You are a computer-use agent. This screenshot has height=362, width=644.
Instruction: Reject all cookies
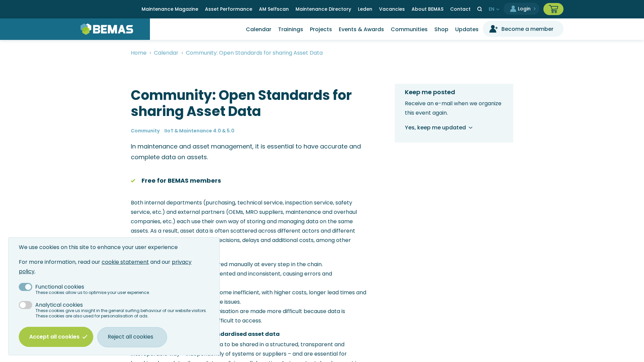tap(132, 337)
